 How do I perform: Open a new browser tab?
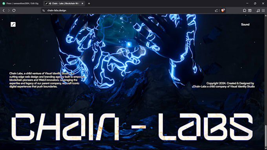(89, 4)
